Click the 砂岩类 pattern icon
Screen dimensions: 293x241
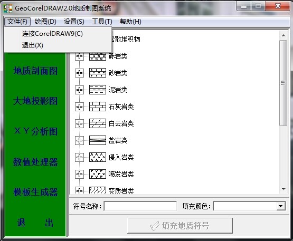98,73
